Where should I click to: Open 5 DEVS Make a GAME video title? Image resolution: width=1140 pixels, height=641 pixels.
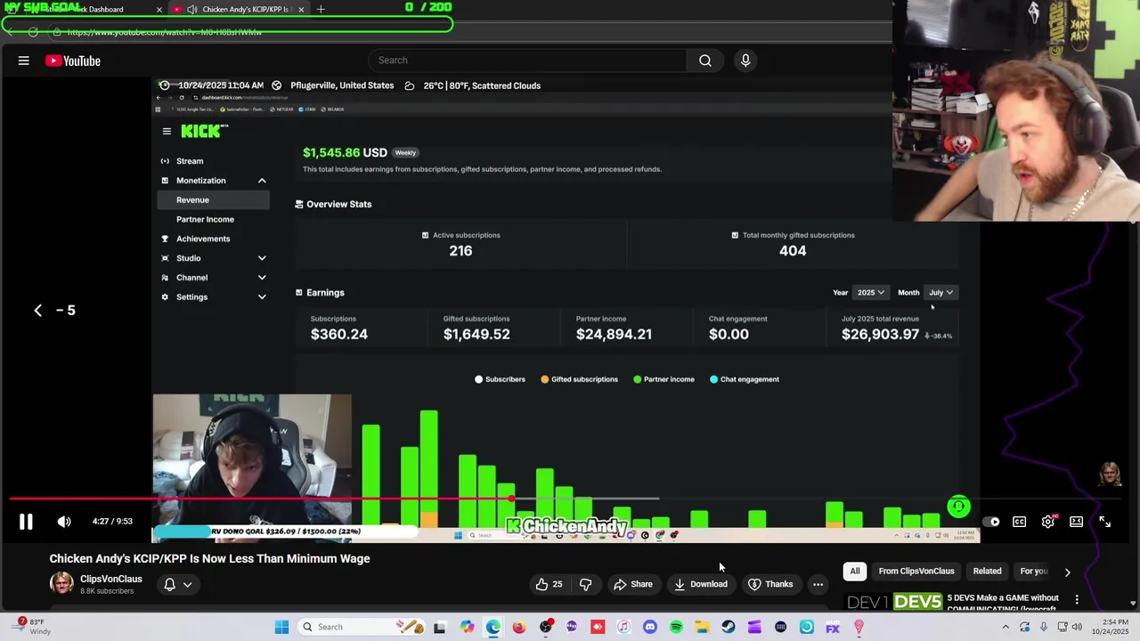pyautogui.click(x=1003, y=603)
